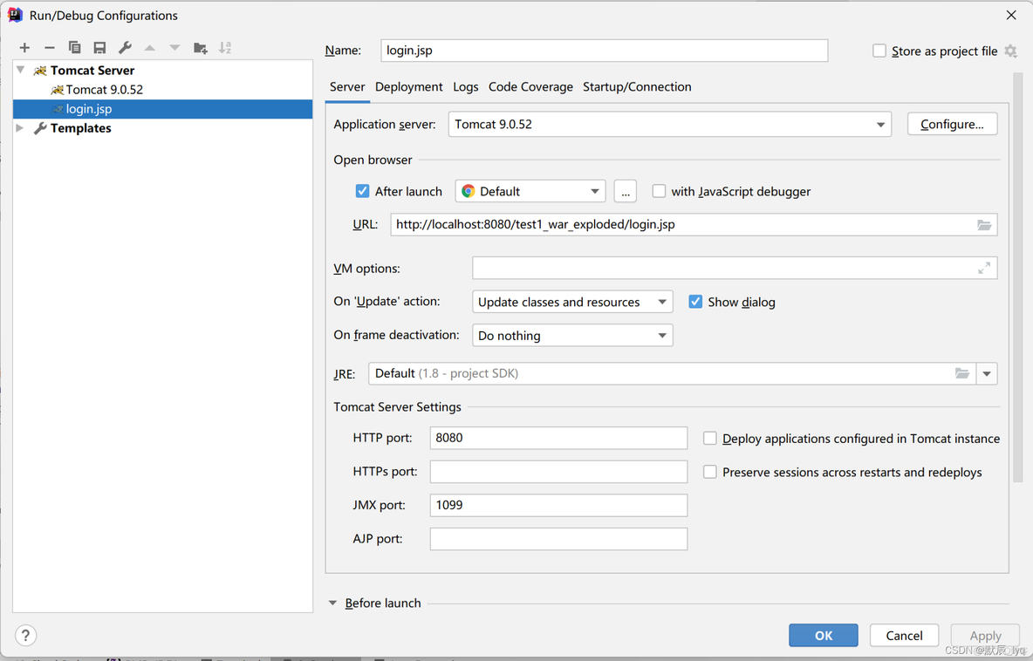Check Preserve sessions across restarts and redeploys
Screen dimensions: 1033x661
click(x=709, y=472)
